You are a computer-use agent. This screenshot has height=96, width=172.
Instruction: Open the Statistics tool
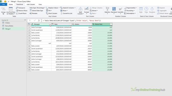click(x=107, y=11)
